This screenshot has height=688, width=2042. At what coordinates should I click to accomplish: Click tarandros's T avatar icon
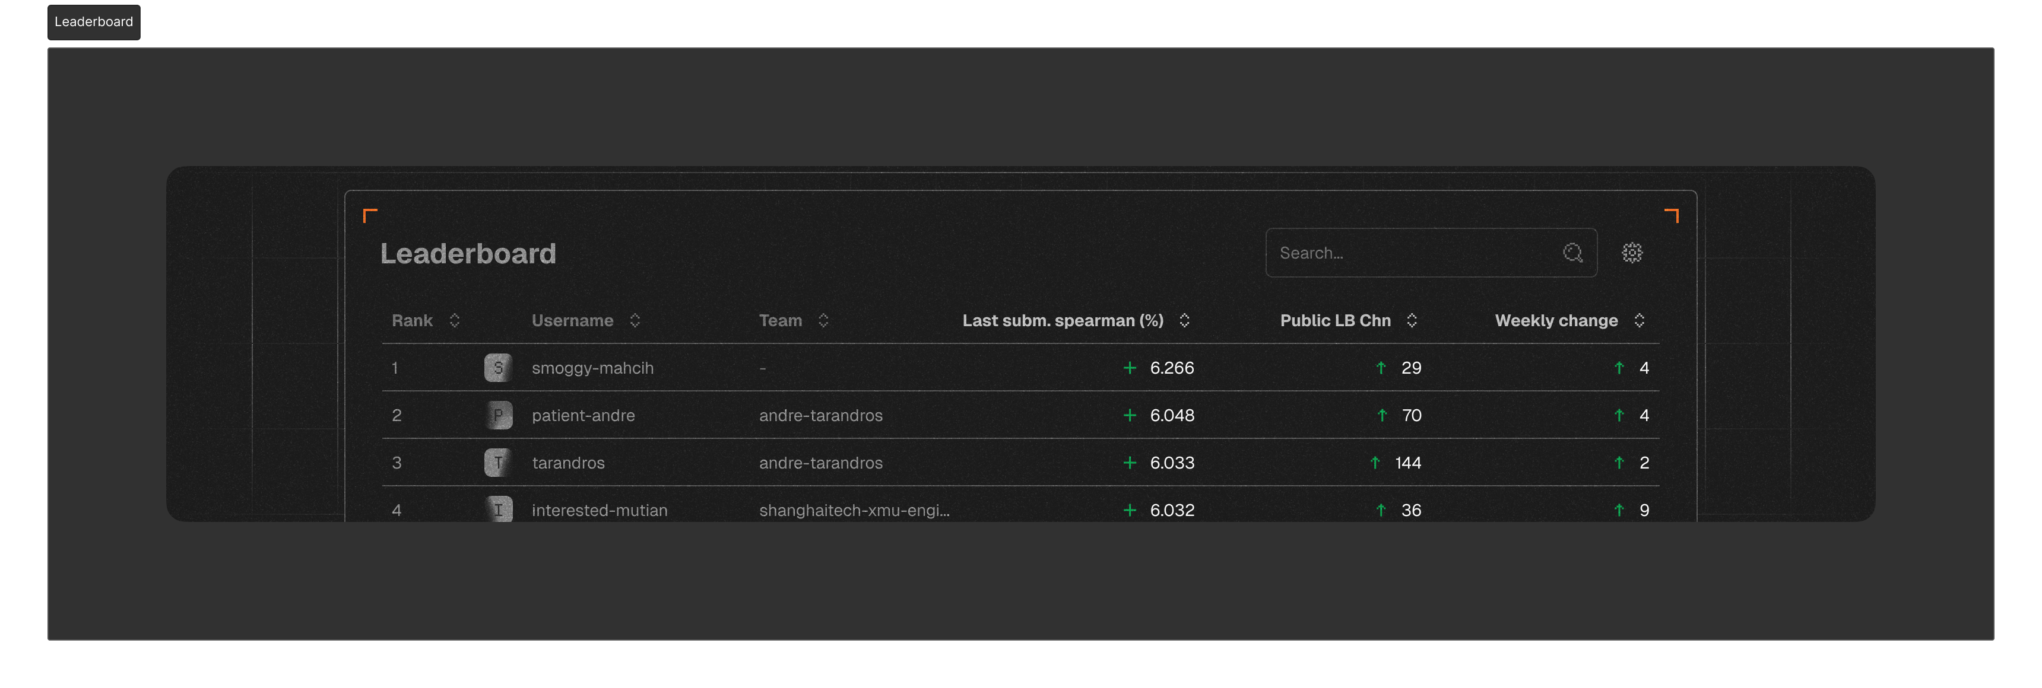click(498, 463)
